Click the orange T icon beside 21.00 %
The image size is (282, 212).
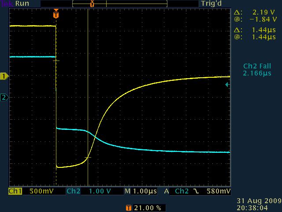[x=128, y=208]
